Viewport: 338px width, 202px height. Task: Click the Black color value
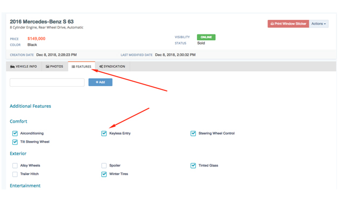(32, 45)
